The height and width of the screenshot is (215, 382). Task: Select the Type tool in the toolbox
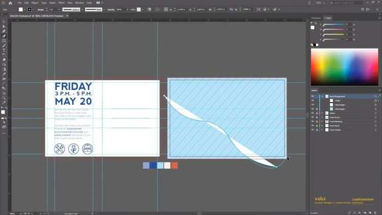(4, 50)
